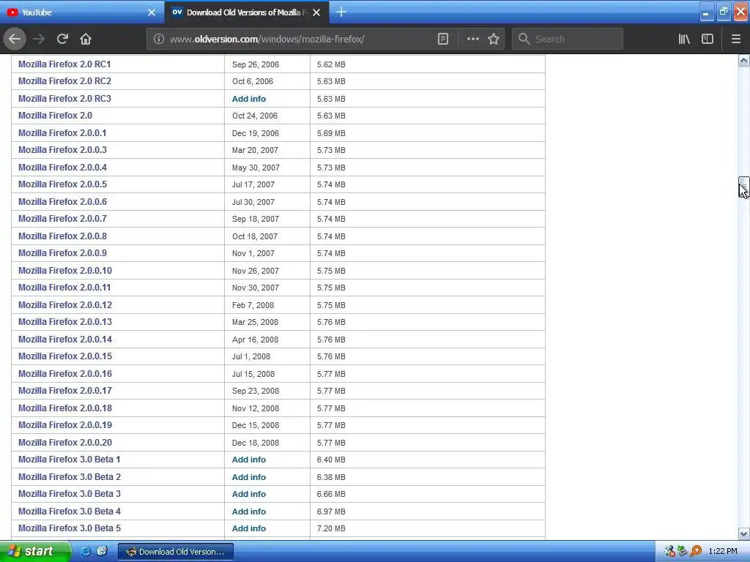Screen dimensions: 750x562
Task: Open Mozilla Firefox 2.0 RC3 link
Action: pyautogui.click(x=64, y=99)
